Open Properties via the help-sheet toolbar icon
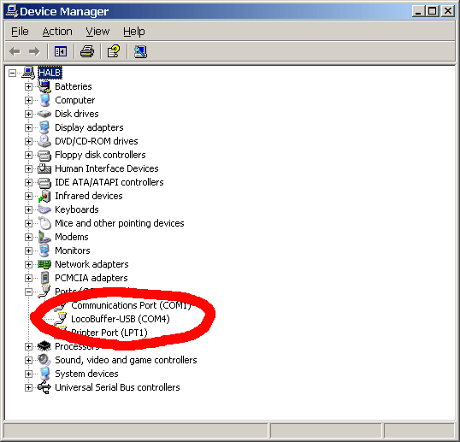Screen dimensions: 460x442 tap(114, 51)
